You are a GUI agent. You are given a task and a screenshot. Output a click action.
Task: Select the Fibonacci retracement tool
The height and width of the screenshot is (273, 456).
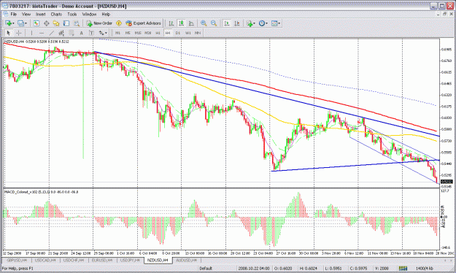coord(72,33)
